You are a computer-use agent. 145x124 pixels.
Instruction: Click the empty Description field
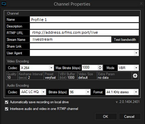coord(84,26)
